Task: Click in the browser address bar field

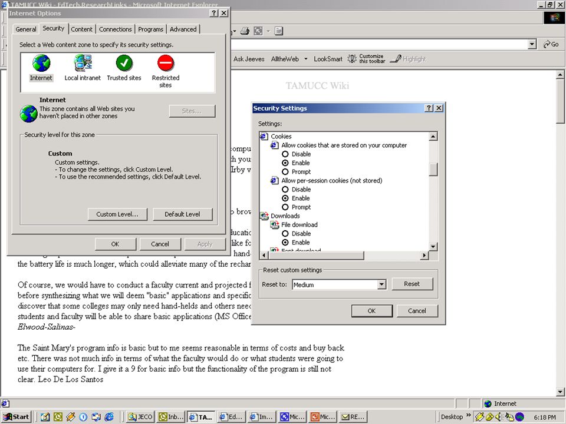Action: [x=379, y=44]
